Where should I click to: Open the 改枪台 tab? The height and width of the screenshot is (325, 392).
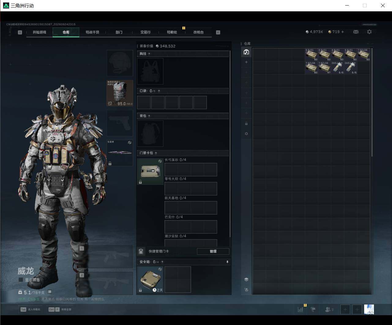(x=198, y=32)
